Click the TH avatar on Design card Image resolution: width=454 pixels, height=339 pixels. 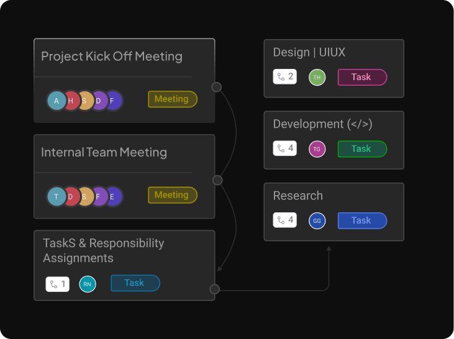tap(317, 78)
